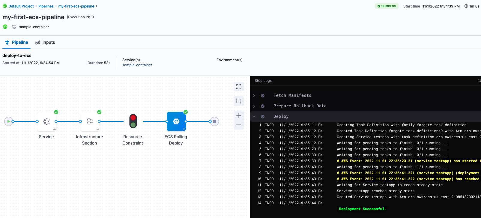Expand the Fetch Manifests log section
Image resolution: width=481 pixels, height=218 pixels.
click(254, 96)
